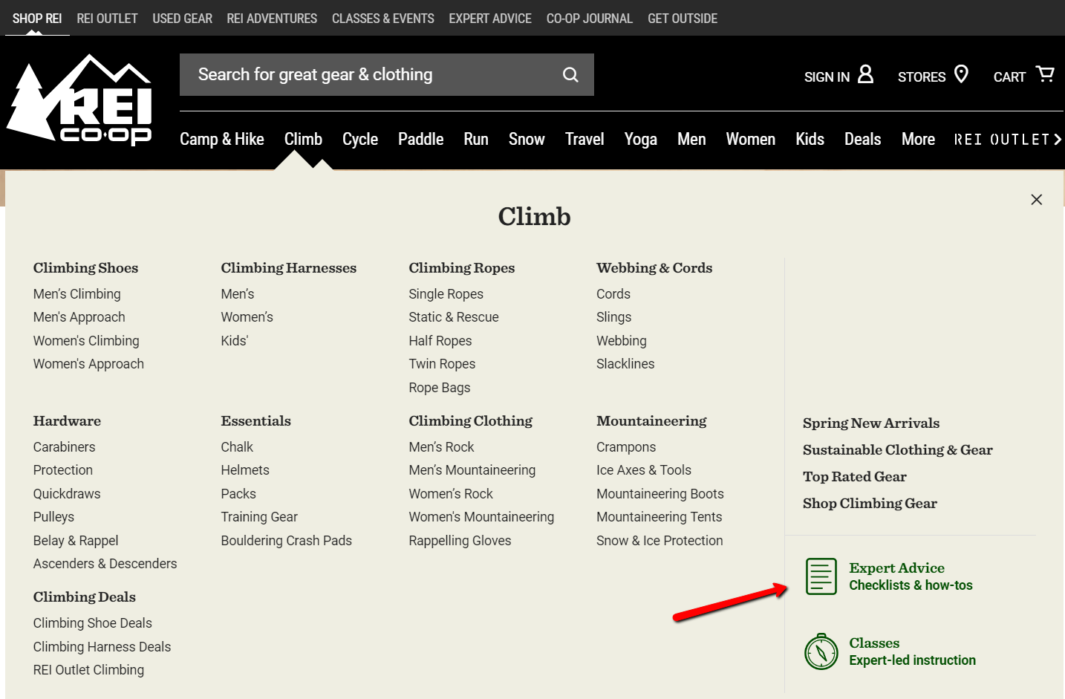Image resolution: width=1065 pixels, height=699 pixels.
Task: Open the Travel menu
Action: coord(584,140)
